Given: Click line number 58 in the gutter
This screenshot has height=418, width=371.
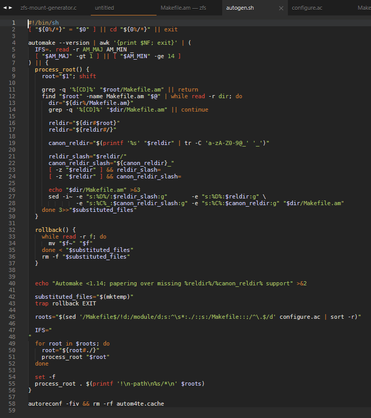Looking at the screenshot, I should (13, 404).
